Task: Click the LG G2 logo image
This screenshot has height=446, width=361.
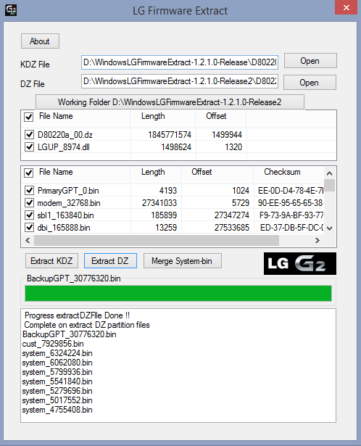Action: click(x=300, y=263)
